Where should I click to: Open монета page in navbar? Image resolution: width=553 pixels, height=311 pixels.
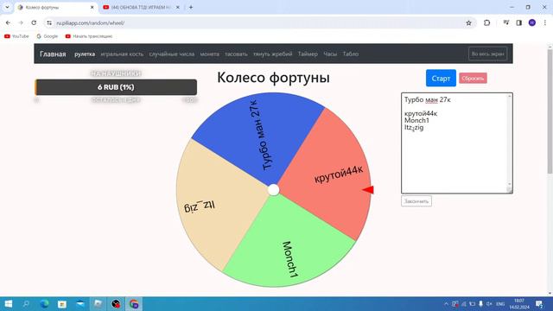pos(209,54)
